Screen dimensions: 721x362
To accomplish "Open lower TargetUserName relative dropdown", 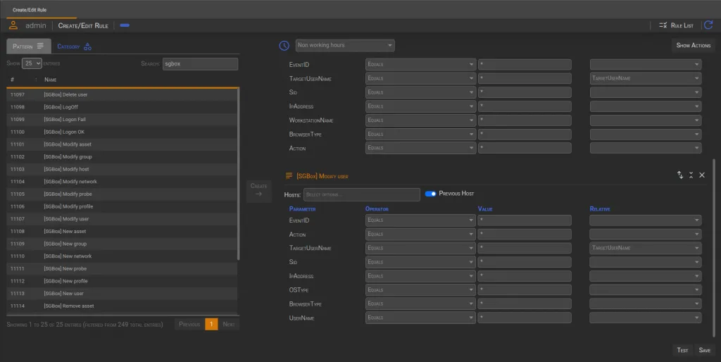I will [x=646, y=248].
